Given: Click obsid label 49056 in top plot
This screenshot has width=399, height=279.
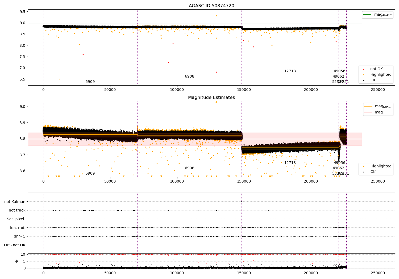Looking at the screenshot, I should [x=339, y=71].
